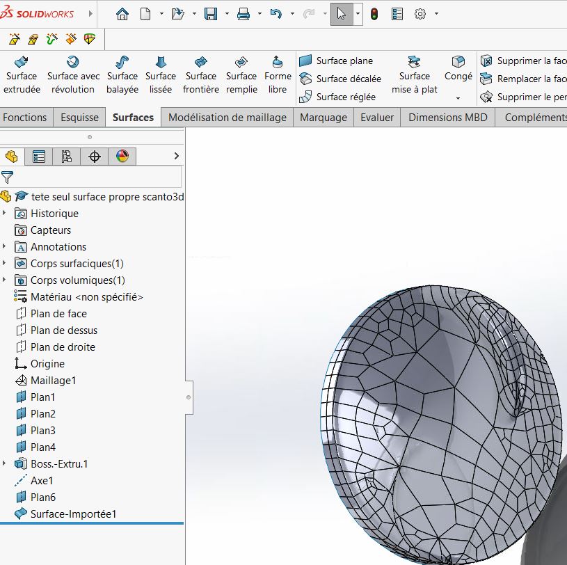
Task: Select the Surface extrudée tool
Action: [x=22, y=75]
